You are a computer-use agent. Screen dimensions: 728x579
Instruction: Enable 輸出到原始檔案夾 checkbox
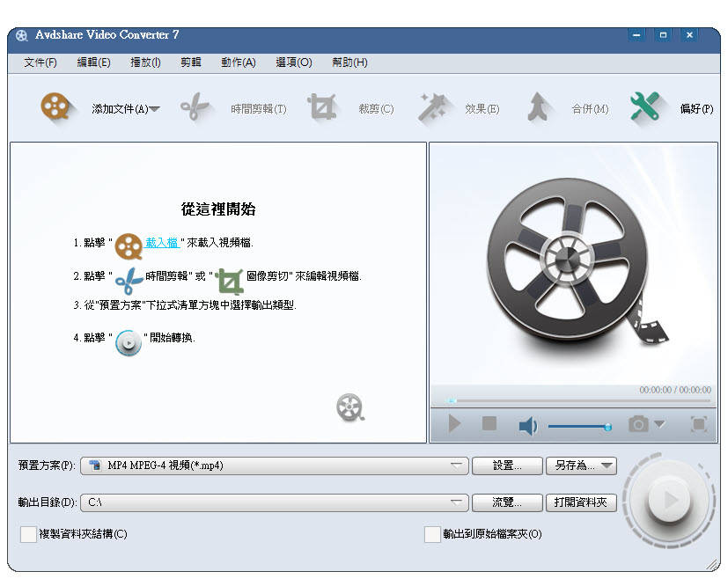point(432,534)
